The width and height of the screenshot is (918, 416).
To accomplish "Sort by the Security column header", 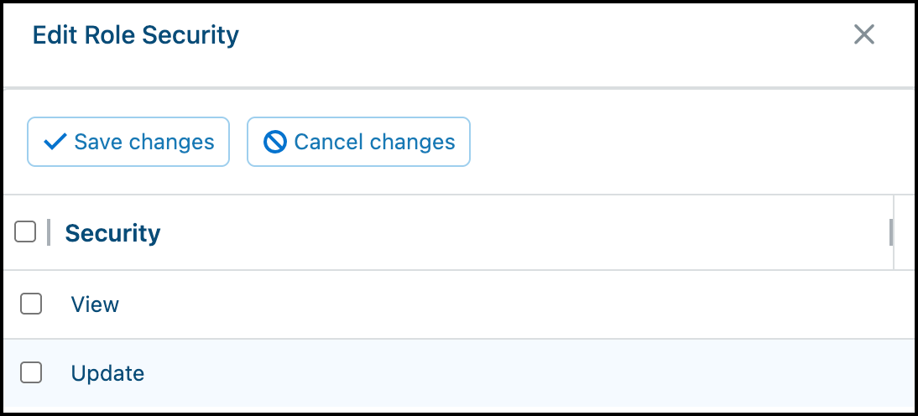I will (x=112, y=233).
